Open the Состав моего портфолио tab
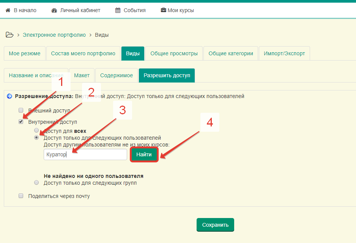Screen dimensions: 356x243 (x=83, y=53)
